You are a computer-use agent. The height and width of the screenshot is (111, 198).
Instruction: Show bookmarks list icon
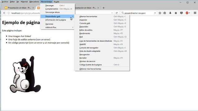165,13
